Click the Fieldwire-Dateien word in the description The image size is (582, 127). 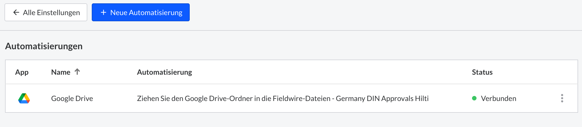tap(302, 98)
